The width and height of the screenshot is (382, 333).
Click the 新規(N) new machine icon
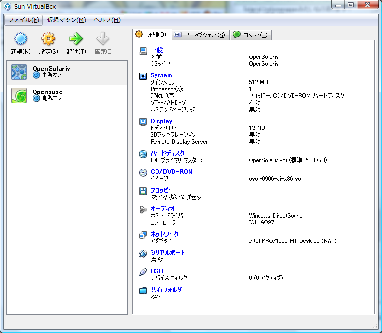[x=20, y=38]
